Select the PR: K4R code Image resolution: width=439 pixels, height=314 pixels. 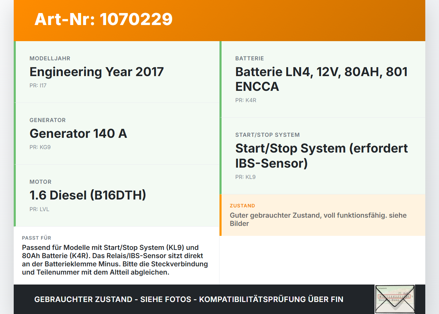point(246,100)
